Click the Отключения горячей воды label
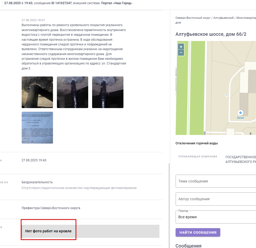The image size is (256, 248). tap(197, 143)
